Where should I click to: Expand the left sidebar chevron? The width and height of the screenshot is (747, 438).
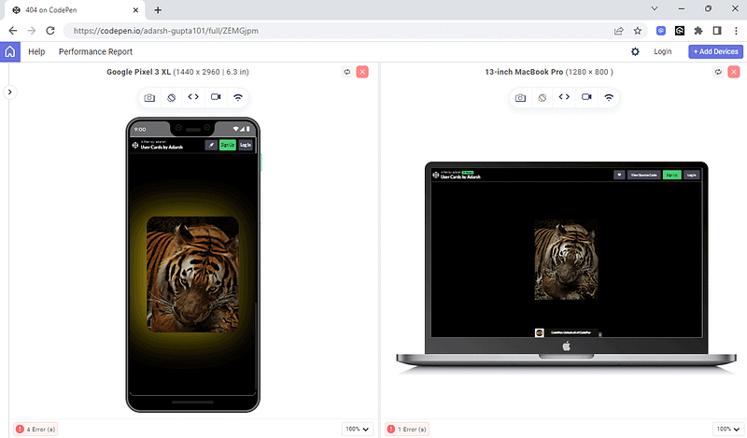pos(10,92)
